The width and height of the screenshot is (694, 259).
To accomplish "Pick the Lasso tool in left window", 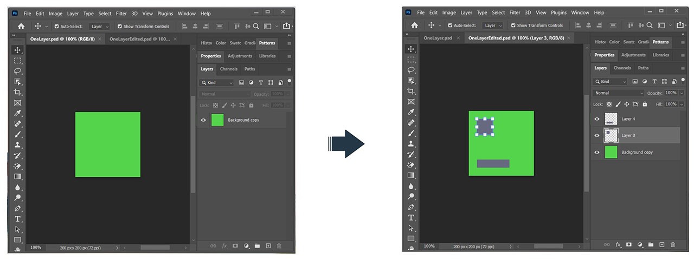I will (x=17, y=71).
